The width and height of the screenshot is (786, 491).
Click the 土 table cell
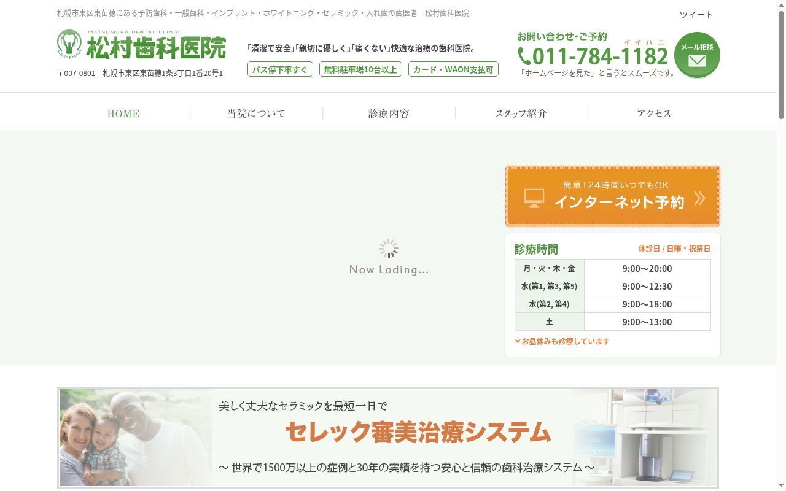click(550, 322)
